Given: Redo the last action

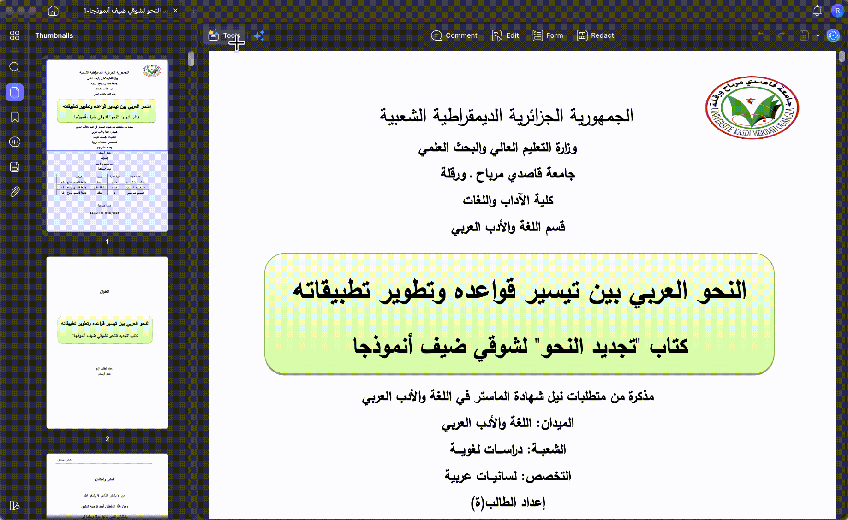Looking at the screenshot, I should [782, 35].
